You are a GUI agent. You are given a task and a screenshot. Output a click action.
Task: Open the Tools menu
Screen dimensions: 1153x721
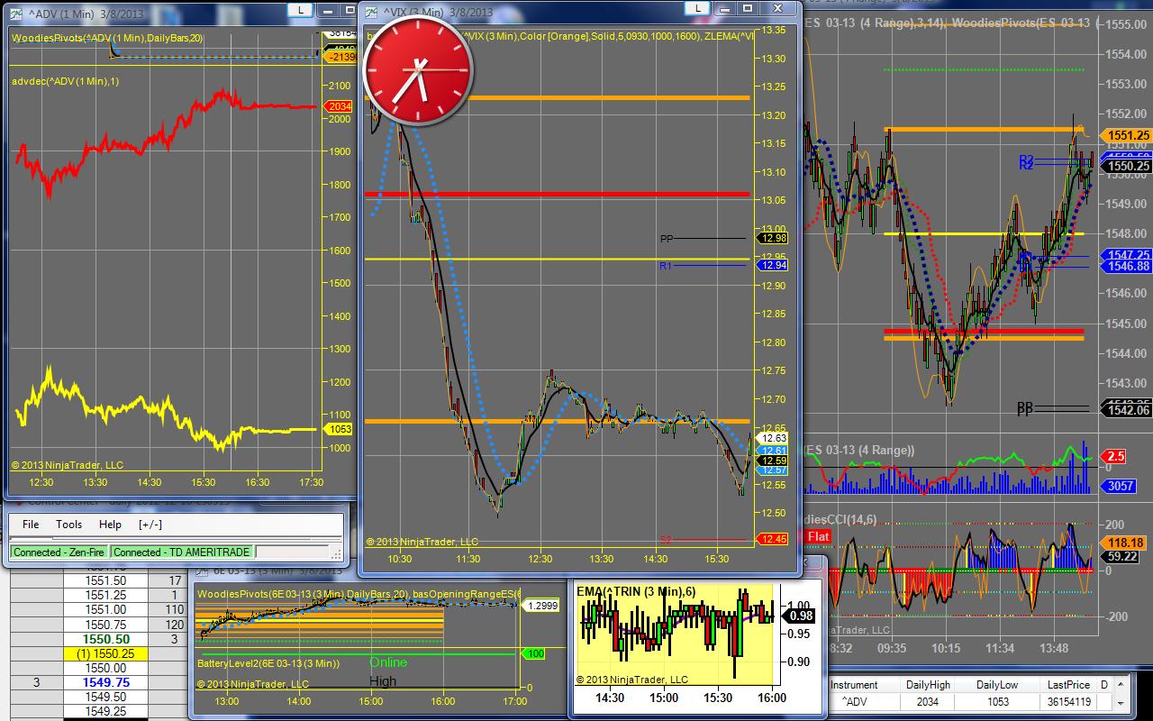[68, 524]
